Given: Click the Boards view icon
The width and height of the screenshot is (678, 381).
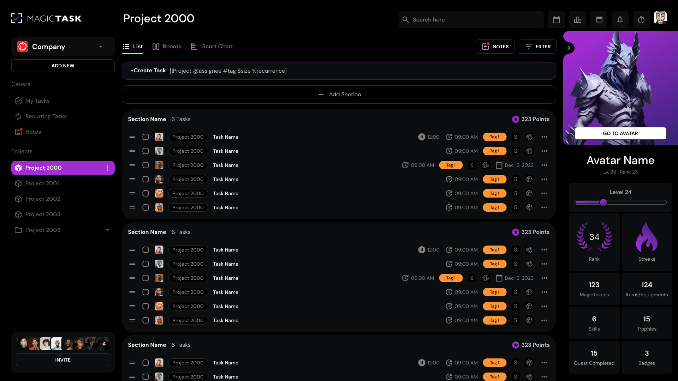Looking at the screenshot, I should (x=156, y=47).
